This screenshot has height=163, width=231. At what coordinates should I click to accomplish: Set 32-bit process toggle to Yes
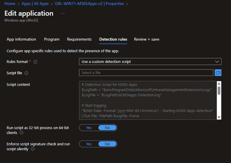coord(89,128)
